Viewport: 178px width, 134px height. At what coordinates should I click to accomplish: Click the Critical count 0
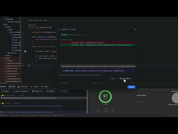[x=98, y=109]
